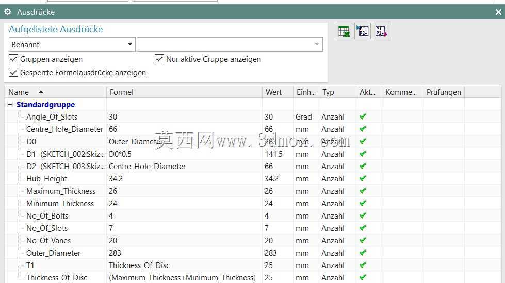The image size is (505, 283).
Task: Select the No_Of_Vanes expression
Action: (48, 241)
